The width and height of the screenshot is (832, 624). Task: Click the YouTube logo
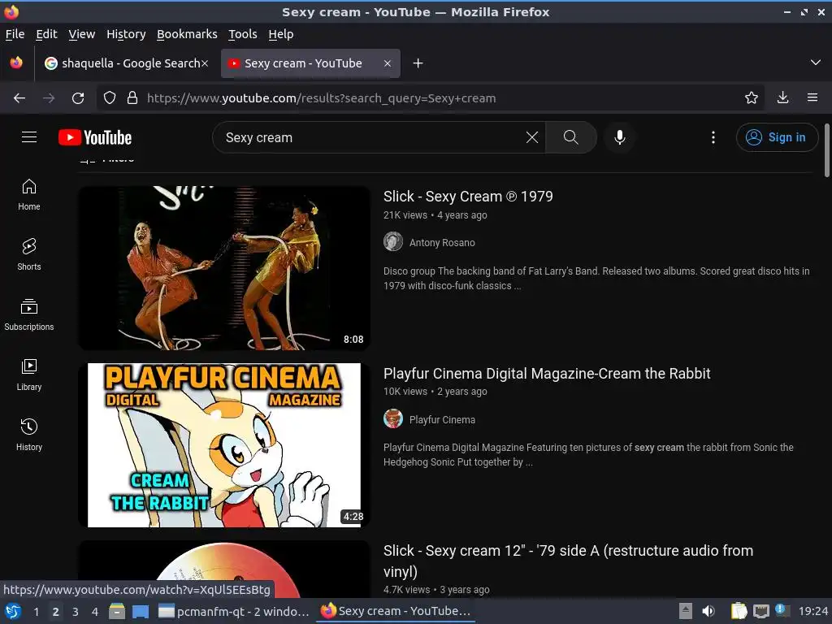coord(95,137)
